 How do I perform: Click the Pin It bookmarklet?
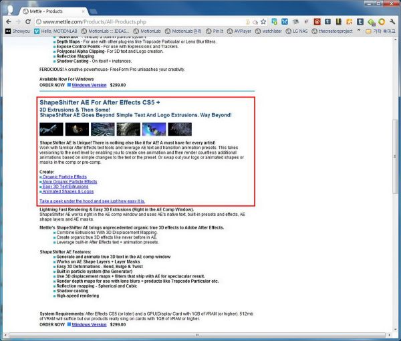click(x=215, y=31)
